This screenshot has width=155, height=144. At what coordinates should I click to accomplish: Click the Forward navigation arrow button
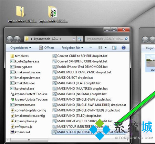point(17,39)
